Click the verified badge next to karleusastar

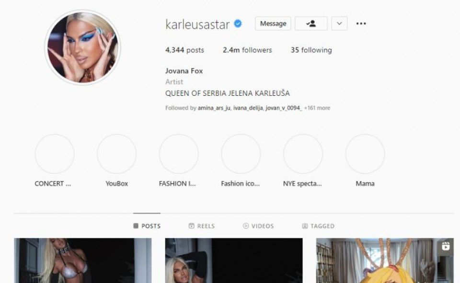[x=238, y=23]
